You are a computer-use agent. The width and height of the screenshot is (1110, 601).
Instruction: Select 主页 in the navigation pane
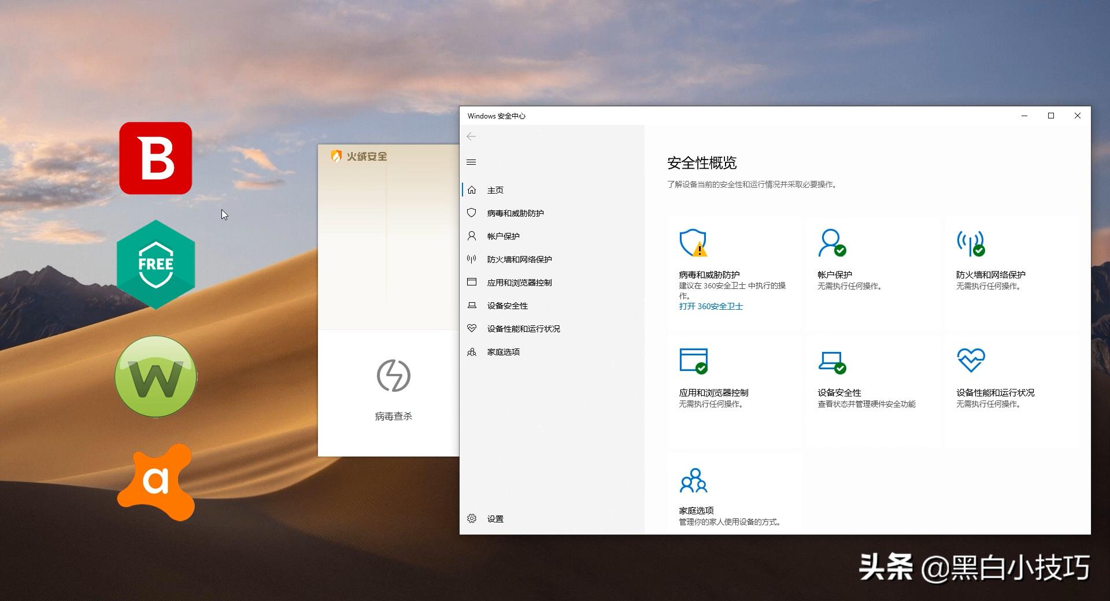495,190
